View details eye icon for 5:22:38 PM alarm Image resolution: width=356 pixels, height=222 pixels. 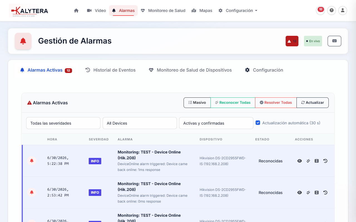300,161
